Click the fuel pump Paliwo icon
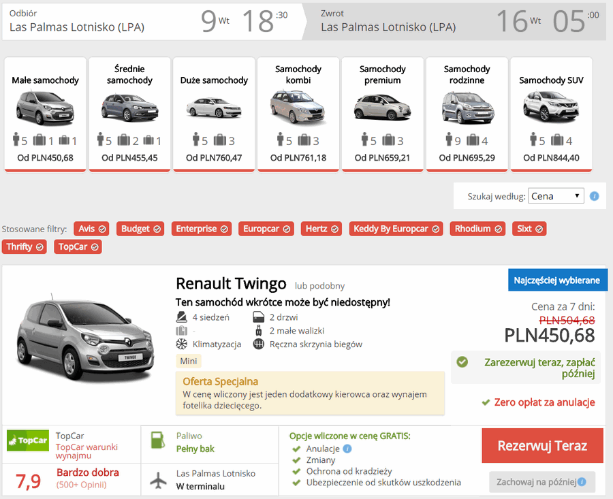613x499 pixels. point(158,440)
